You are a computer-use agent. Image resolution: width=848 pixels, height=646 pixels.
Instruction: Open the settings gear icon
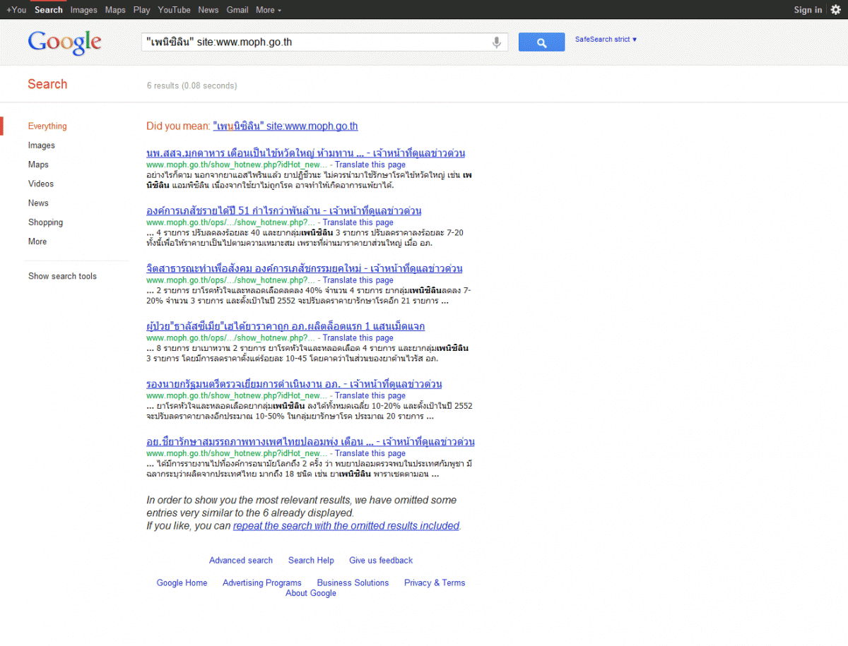836,10
